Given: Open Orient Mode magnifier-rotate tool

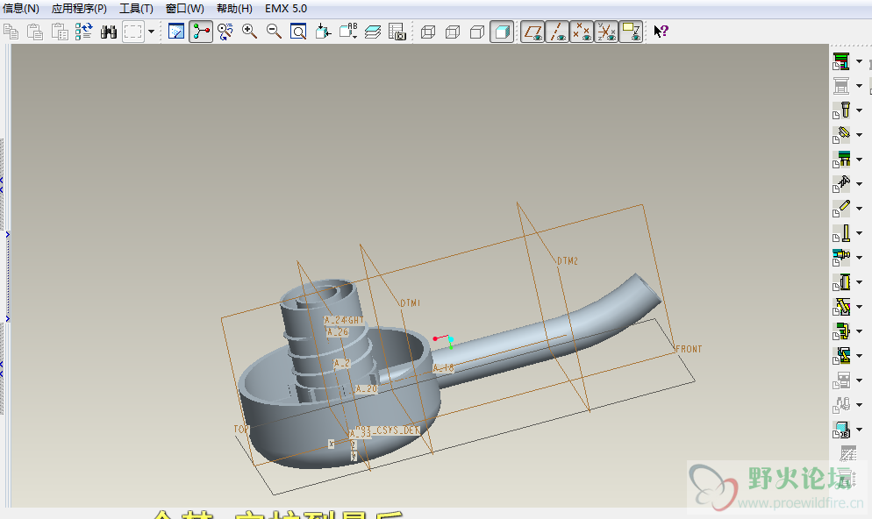Looking at the screenshot, I should [225, 32].
